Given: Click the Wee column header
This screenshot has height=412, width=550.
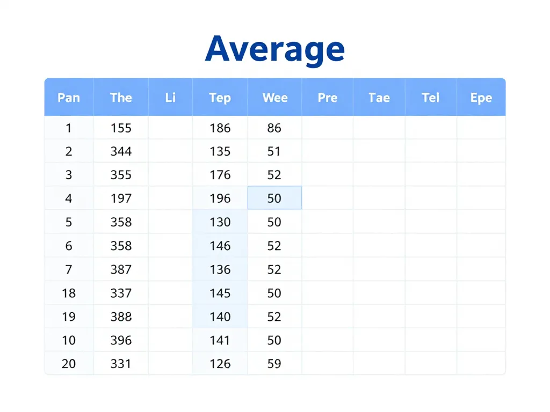Looking at the screenshot, I should click(274, 98).
